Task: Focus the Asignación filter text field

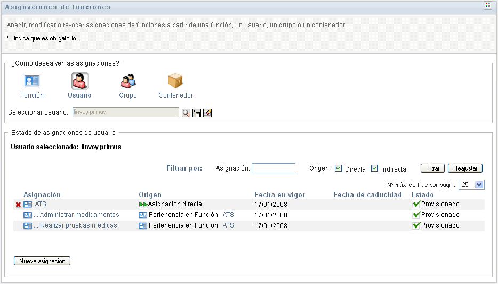Action: tap(274, 168)
